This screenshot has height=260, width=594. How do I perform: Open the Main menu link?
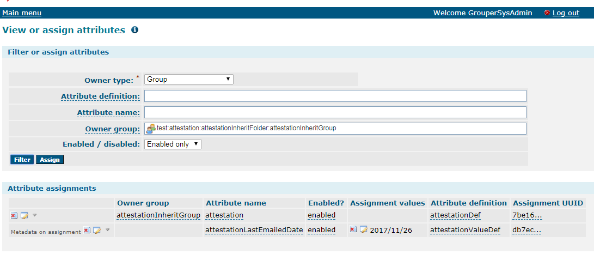[22, 13]
